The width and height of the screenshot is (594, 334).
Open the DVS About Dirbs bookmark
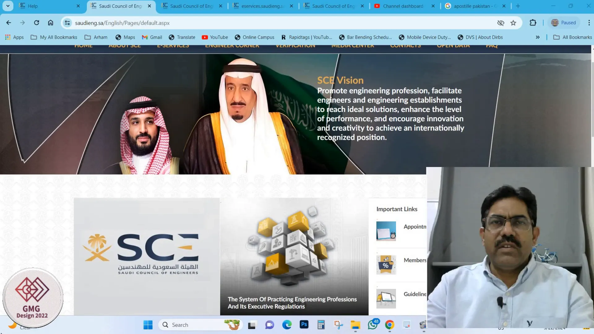pos(480,37)
